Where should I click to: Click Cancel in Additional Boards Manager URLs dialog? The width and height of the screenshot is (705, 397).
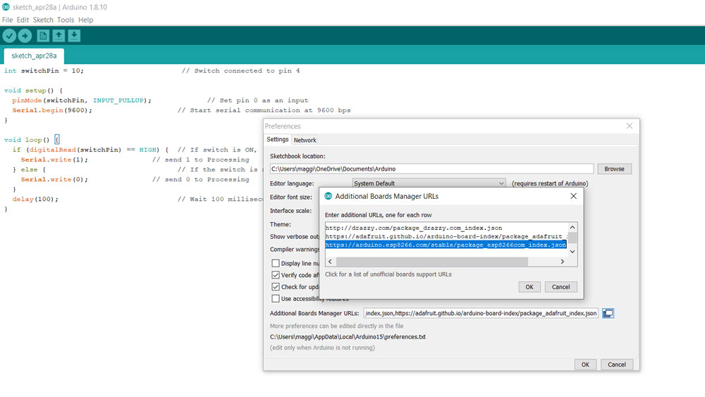[x=560, y=287]
